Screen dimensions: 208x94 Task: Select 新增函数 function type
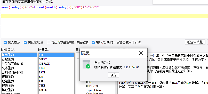[19, 59]
